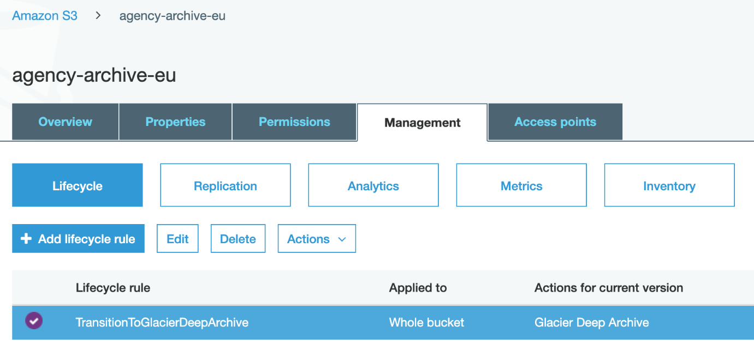Open the Replication section
Image resolution: width=754 pixels, height=344 pixels.
click(x=225, y=185)
